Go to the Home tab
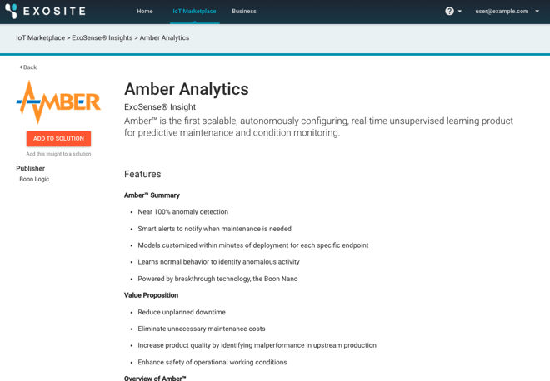 point(144,11)
